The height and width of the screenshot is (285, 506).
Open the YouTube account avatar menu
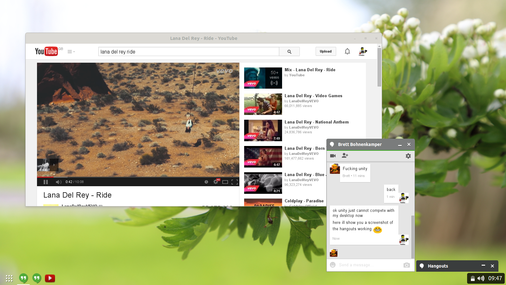[x=363, y=51]
